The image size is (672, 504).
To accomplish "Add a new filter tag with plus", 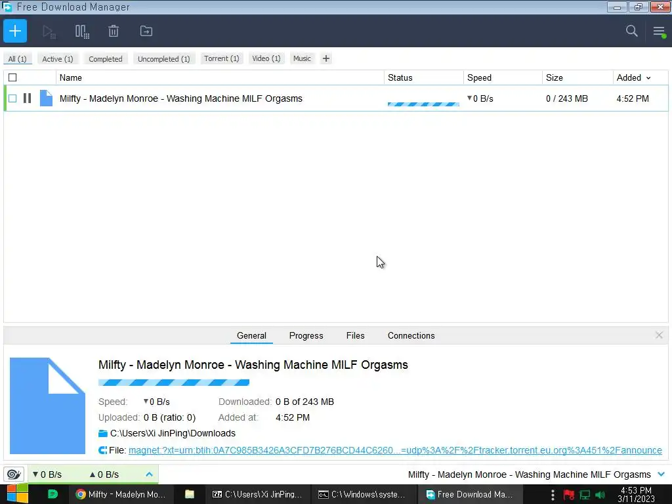I will 326,58.
